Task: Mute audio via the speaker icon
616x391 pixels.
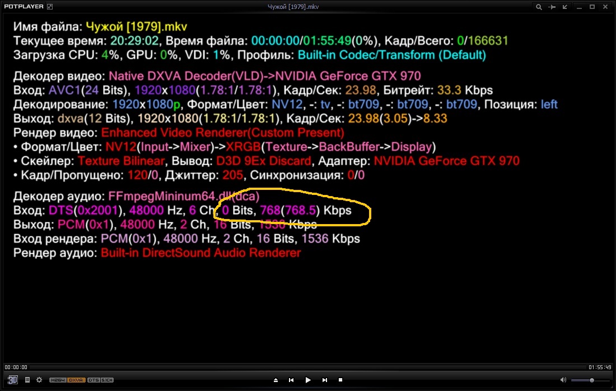Action: pyautogui.click(x=563, y=380)
